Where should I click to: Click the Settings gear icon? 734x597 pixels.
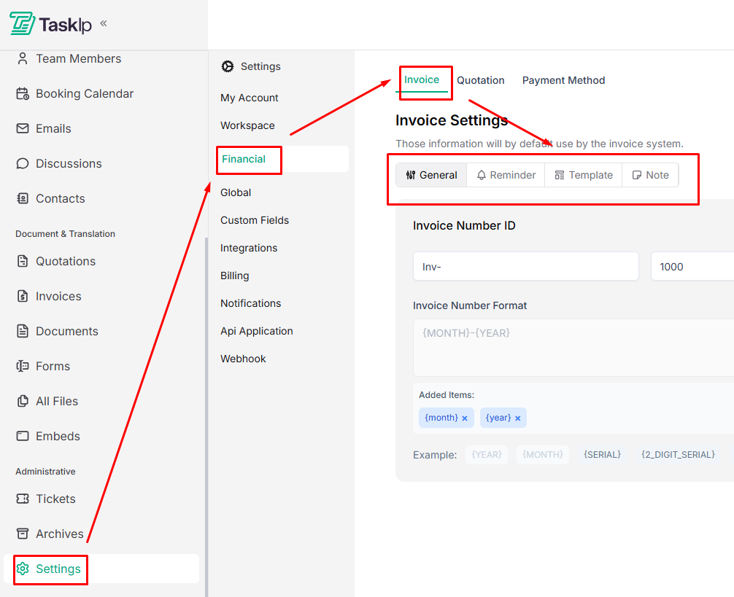click(x=24, y=569)
